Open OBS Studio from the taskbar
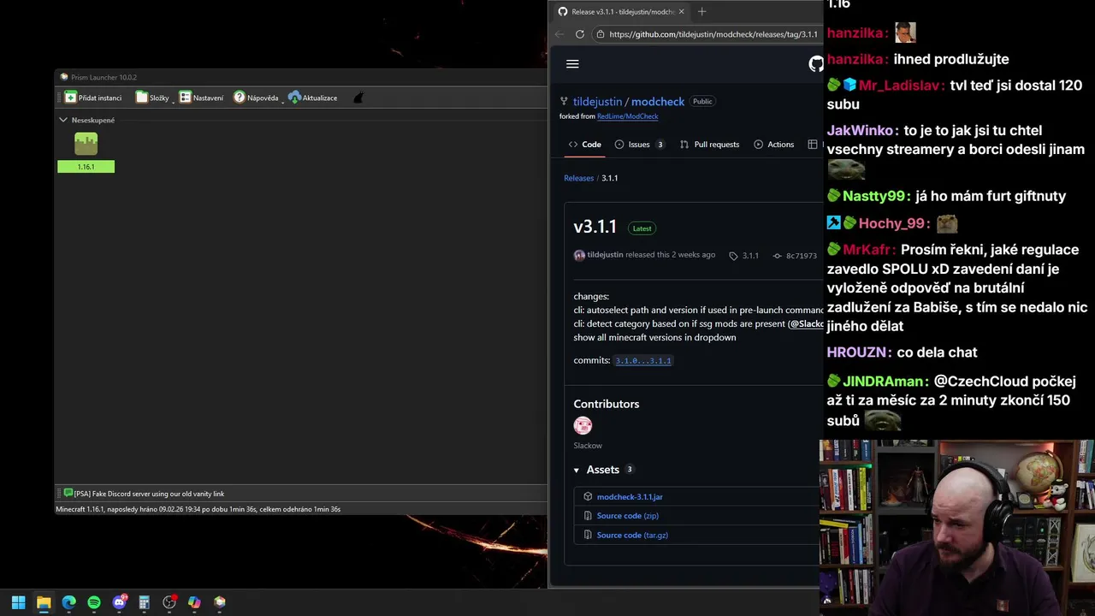 (x=169, y=602)
